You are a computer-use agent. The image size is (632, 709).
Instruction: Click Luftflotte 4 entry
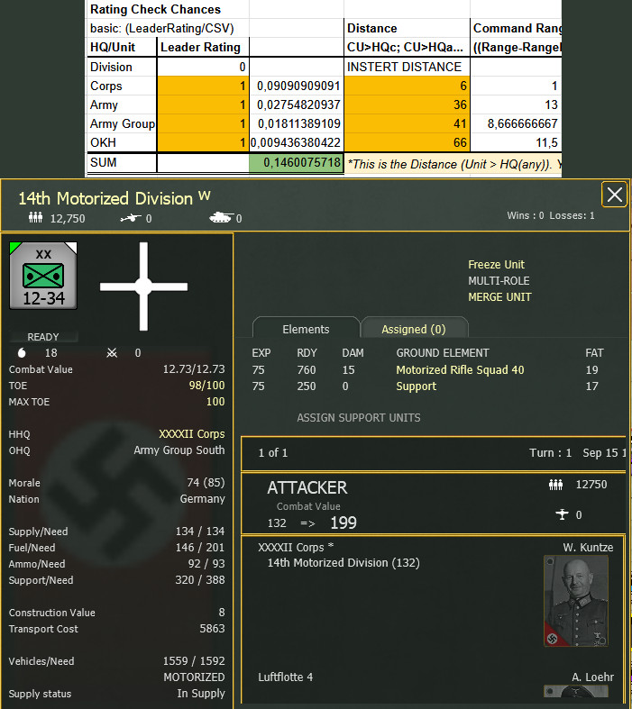pyautogui.click(x=286, y=677)
